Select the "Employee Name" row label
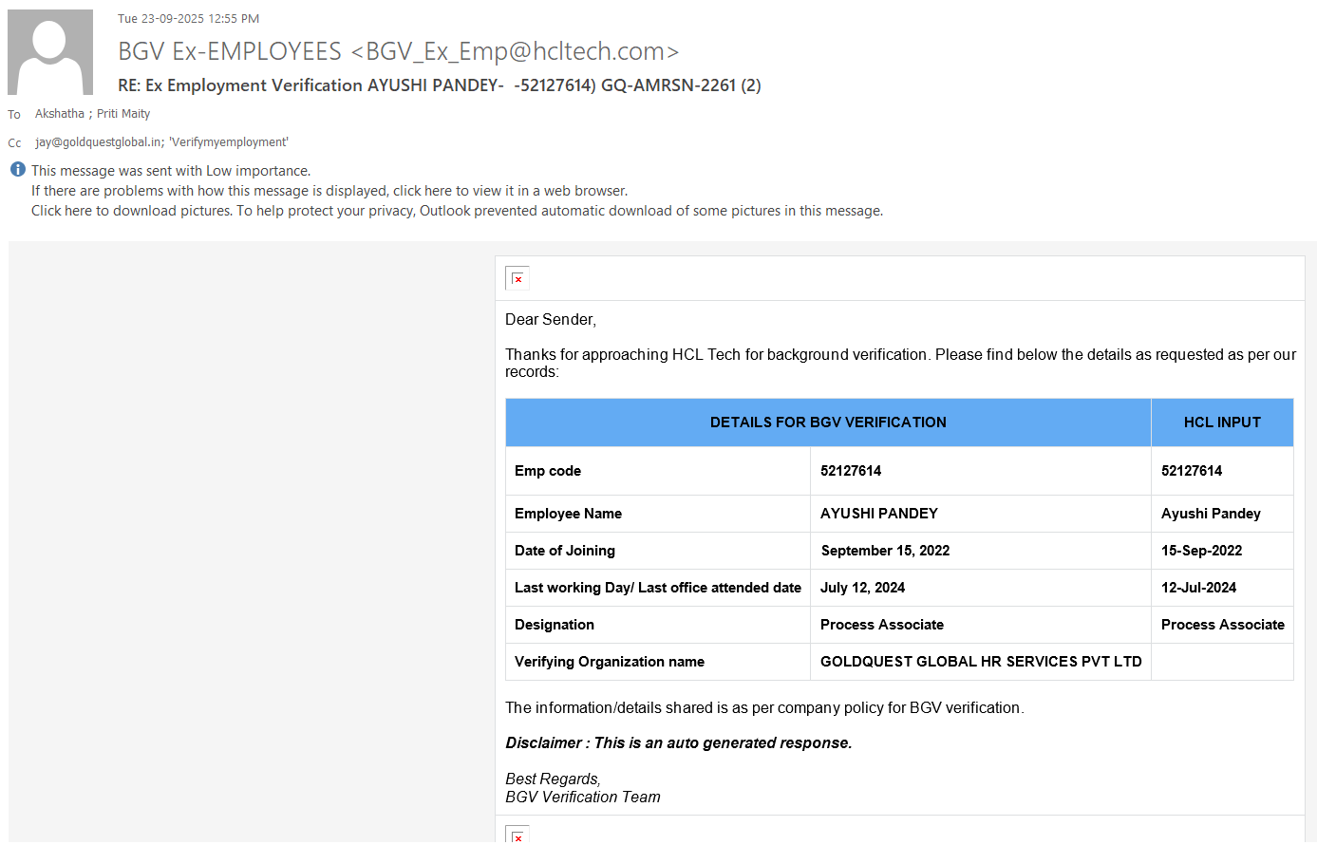This screenshot has height=845, width=1317. [568, 514]
